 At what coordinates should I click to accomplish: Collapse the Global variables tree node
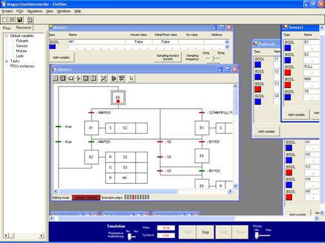click(x=6, y=36)
